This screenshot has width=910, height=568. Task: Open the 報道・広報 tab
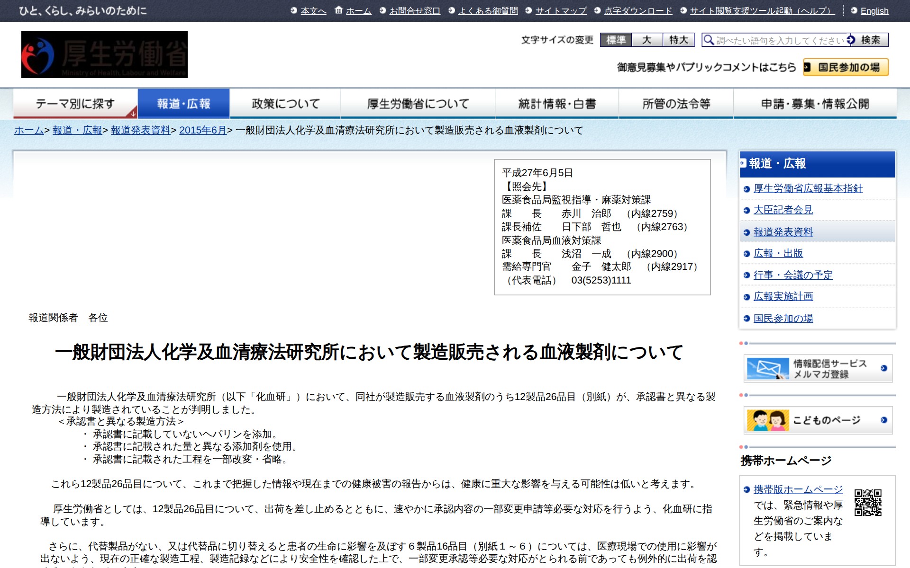tap(183, 104)
